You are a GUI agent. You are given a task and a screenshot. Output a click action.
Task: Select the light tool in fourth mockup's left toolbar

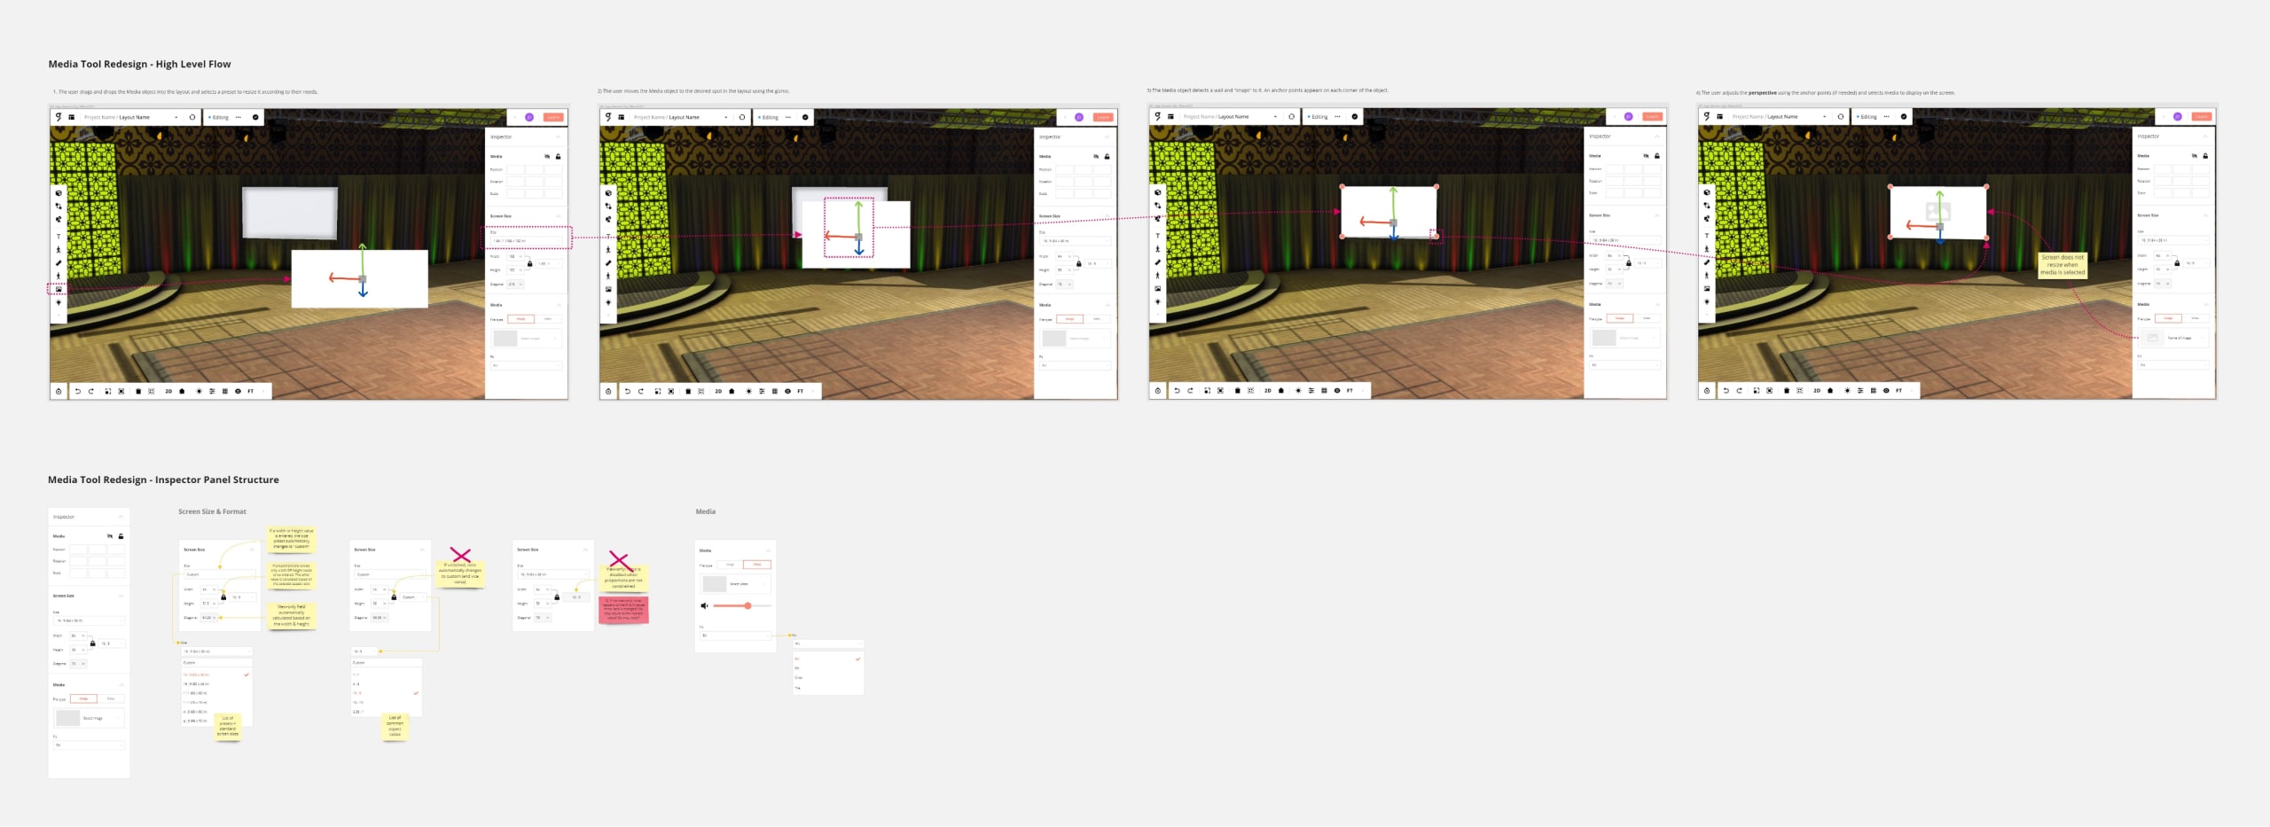tap(1707, 302)
